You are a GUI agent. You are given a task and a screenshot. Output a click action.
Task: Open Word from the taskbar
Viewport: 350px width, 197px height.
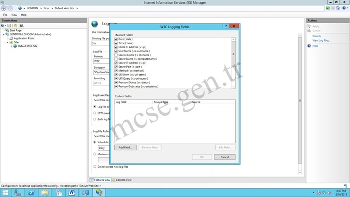tap(72, 192)
